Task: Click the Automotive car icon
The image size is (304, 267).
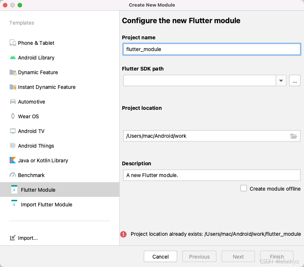Action: (13, 102)
